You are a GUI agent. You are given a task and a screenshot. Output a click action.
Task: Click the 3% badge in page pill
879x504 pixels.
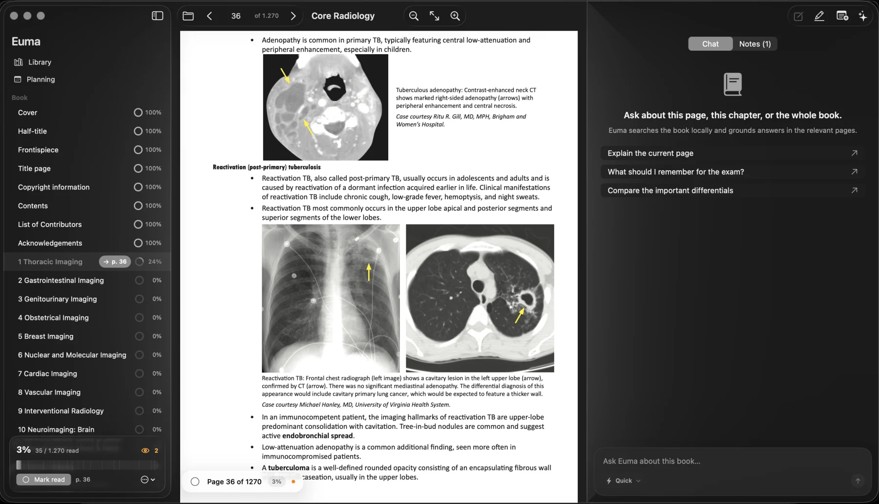pos(276,482)
